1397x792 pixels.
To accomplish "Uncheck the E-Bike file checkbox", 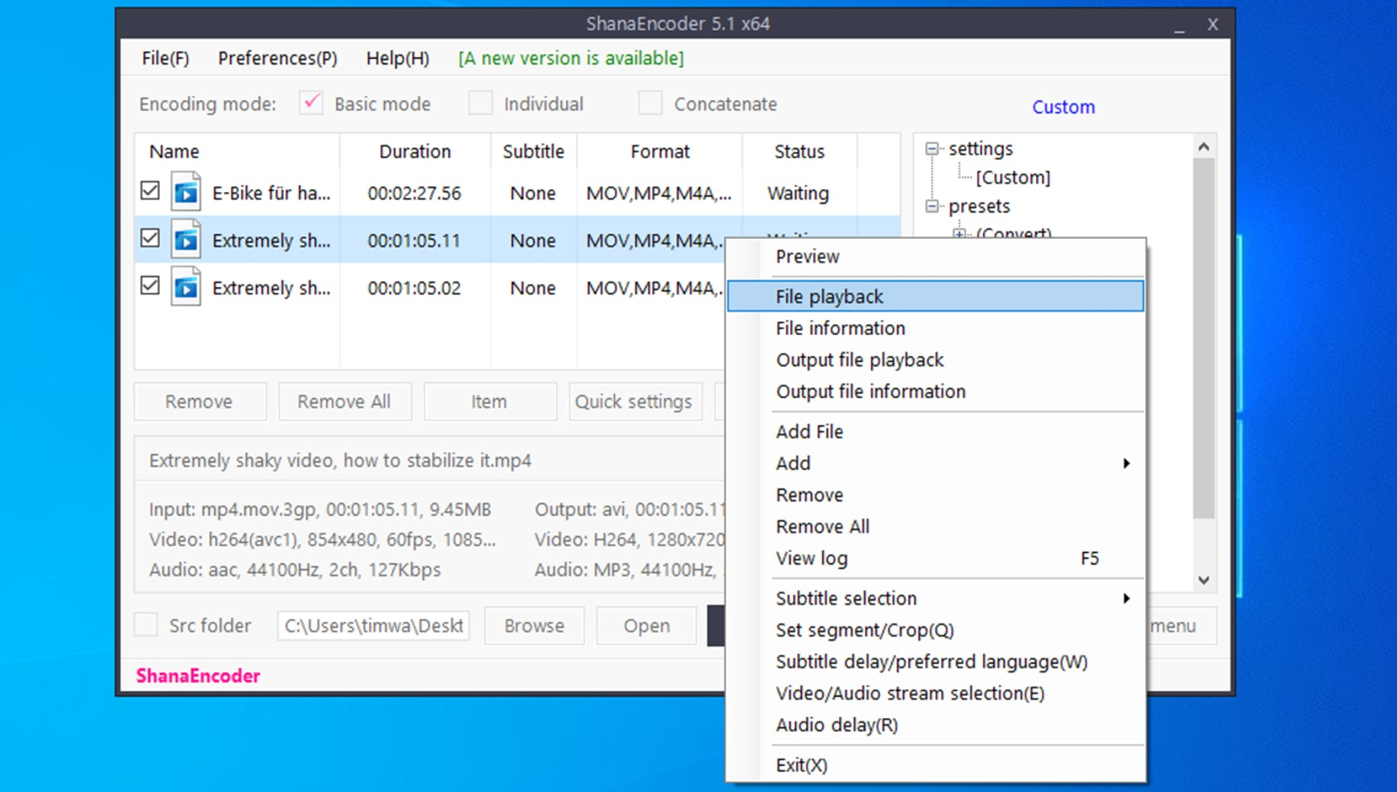I will tap(150, 191).
